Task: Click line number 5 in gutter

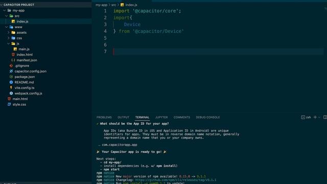Action: click(105, 38)
